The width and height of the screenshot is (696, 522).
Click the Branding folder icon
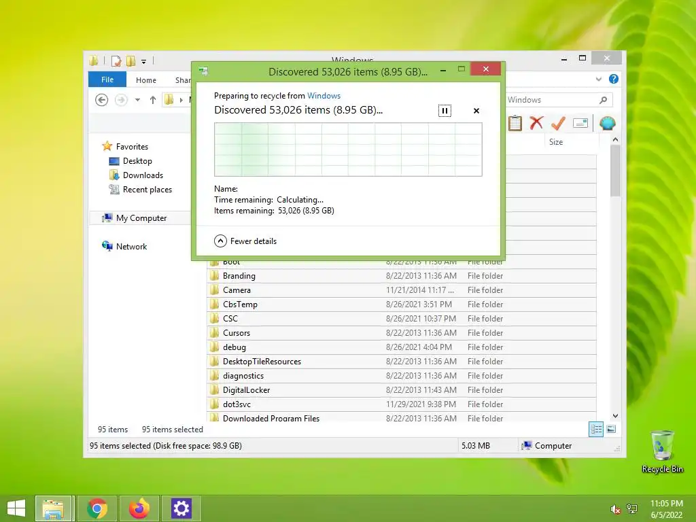214,276
